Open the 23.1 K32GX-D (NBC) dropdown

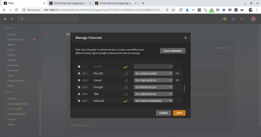pyautogui.click(x=153, y=73)
